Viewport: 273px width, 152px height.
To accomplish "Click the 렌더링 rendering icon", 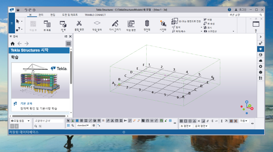I will [147, 23].
